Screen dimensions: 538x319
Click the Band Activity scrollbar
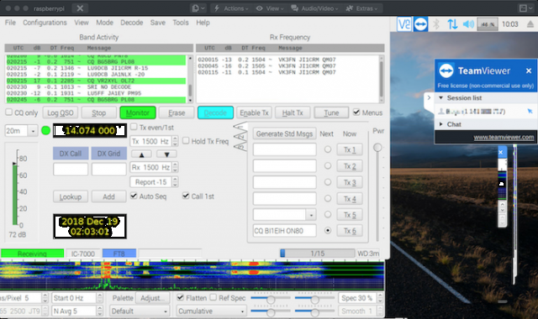[x=191, y=79]
